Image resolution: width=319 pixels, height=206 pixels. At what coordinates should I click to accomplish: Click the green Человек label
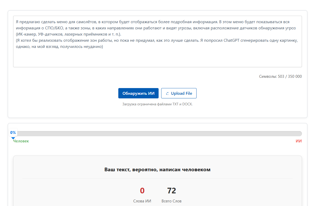tap(21, 141)
